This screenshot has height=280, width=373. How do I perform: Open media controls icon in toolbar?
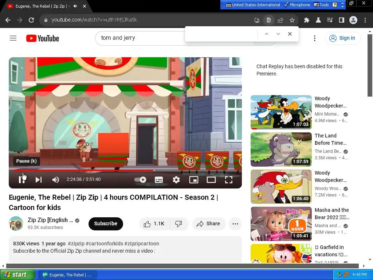pyautogui.click(x=330, y=20)
